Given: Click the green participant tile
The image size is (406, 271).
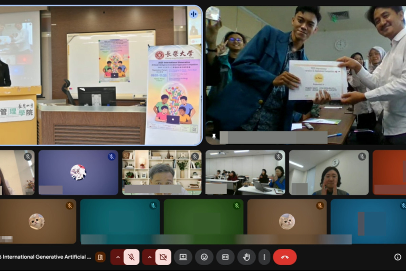Looking at the screenshot, I should point(203,220).
